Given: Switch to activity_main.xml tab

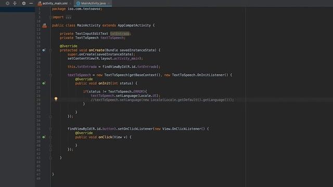Looking at the screenshot, I should [x=55, y=3].
